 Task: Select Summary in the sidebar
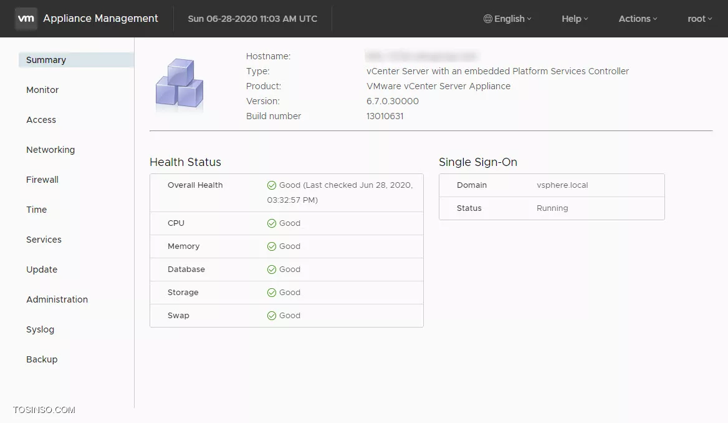click(x=76, y=60)
